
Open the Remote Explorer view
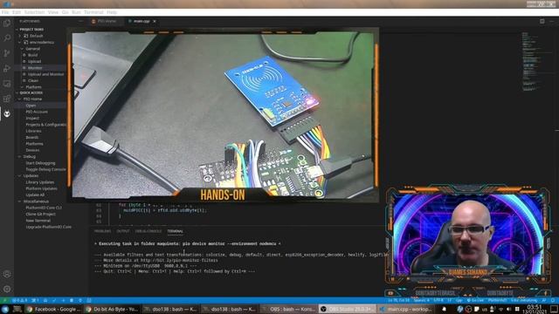coord(7,84)
